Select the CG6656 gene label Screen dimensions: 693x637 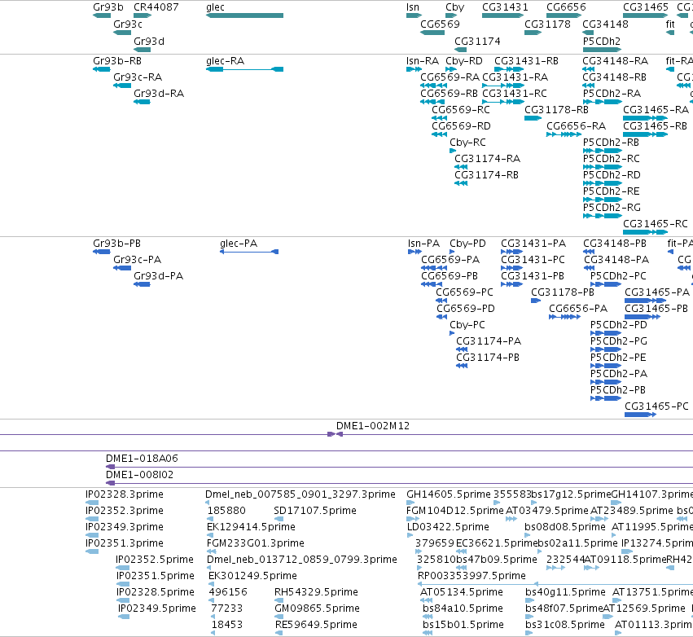point(566,7)
